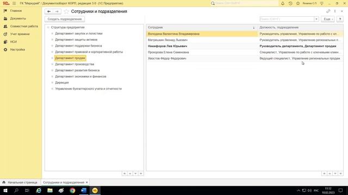Jump to first row in employee list

(324, 174)
